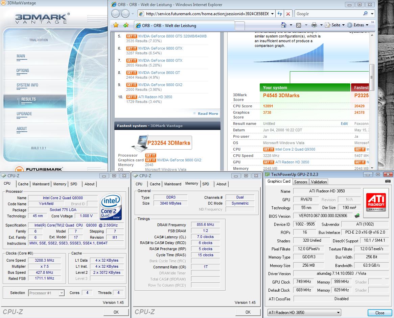Click the 3DMark Vantage title bar icon
Screen dimensions: 394x318
pyautogui.click(x=3, y=3)
